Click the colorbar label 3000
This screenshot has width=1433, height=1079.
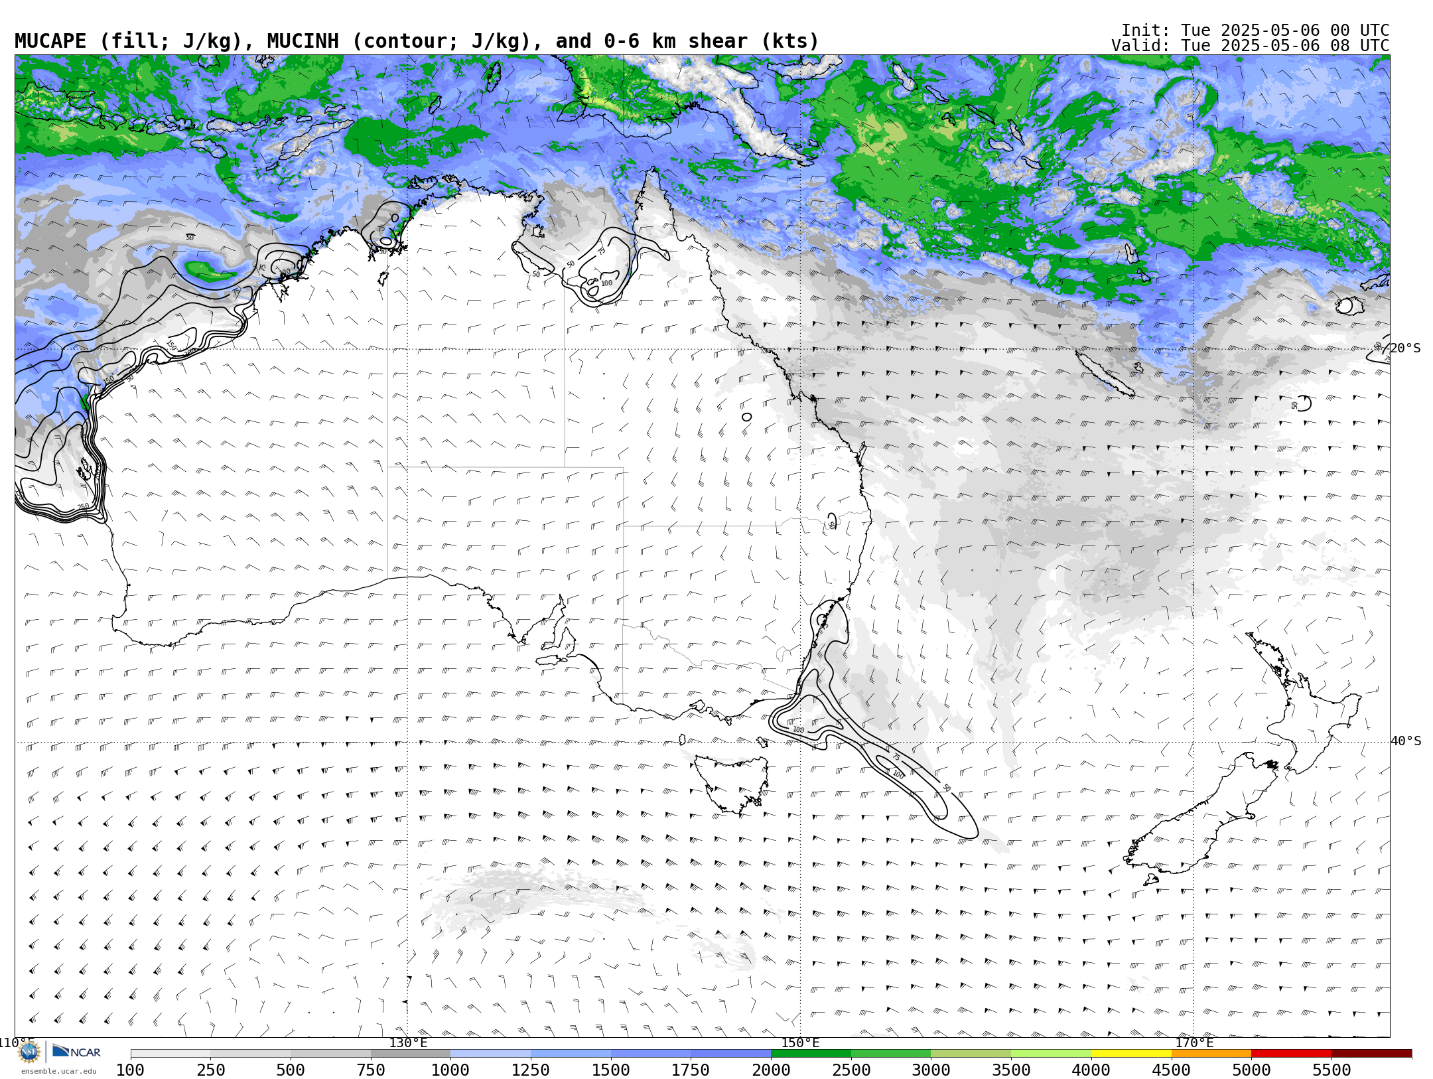click(931, 1070)
